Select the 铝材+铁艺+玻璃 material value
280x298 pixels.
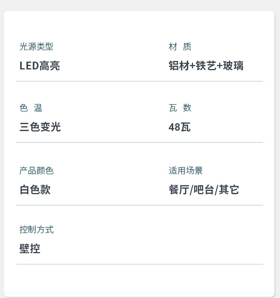(x=206, y=66)
